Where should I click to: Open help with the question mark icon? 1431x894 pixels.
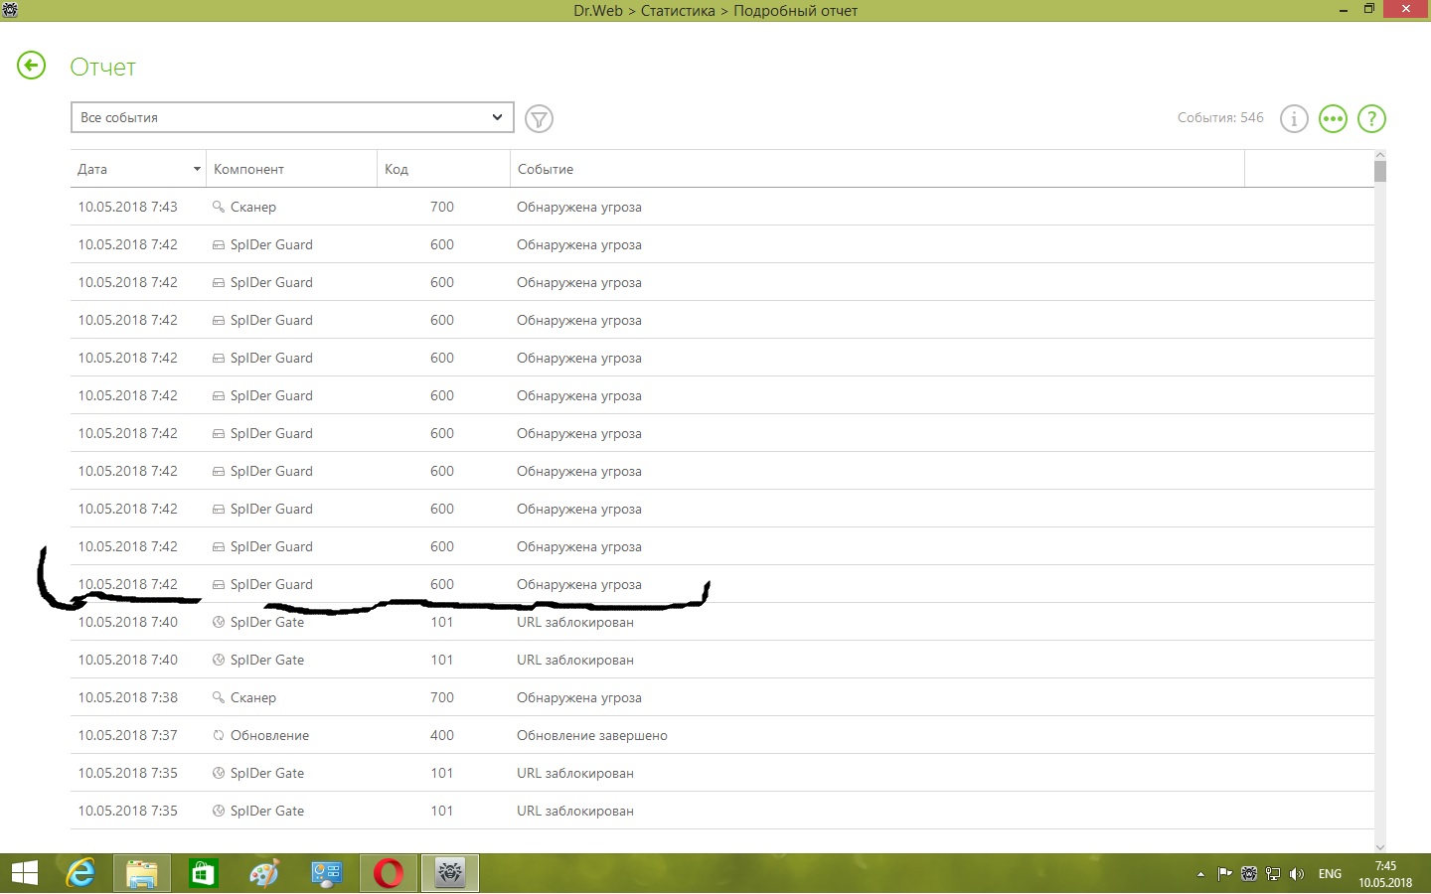click(1371, 119)
